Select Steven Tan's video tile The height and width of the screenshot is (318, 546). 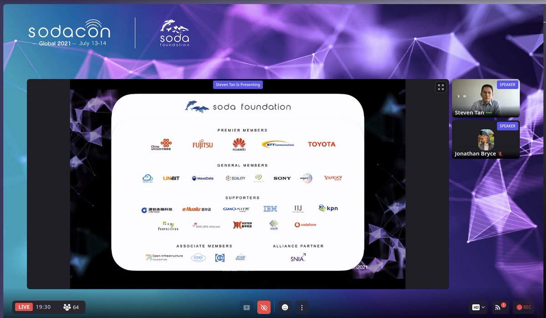[485, 98]
